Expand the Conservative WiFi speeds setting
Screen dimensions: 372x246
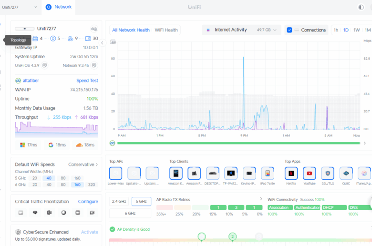83,164
